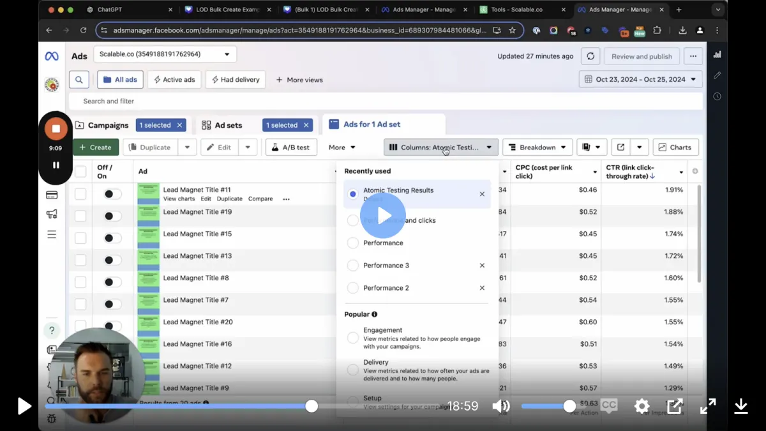766x431 pixels.
Task: Click the three-dot more options button at top
Action: click(x=693, y=56)
